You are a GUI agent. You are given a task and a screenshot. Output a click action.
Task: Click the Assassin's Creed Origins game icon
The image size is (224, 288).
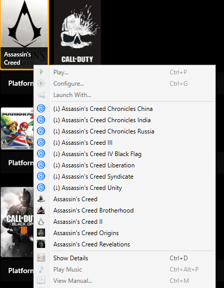41,233
